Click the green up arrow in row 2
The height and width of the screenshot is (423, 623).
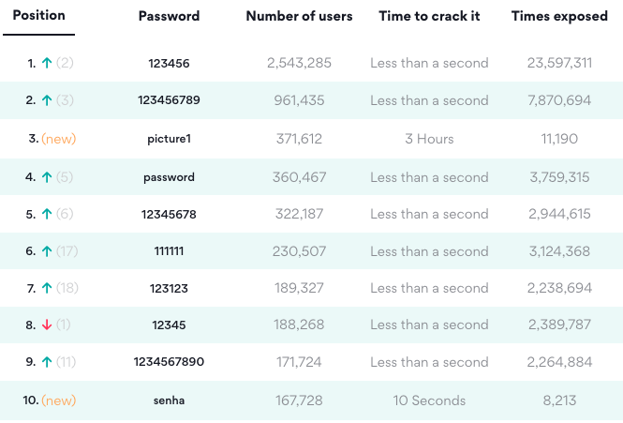click(x=47, y=100)
